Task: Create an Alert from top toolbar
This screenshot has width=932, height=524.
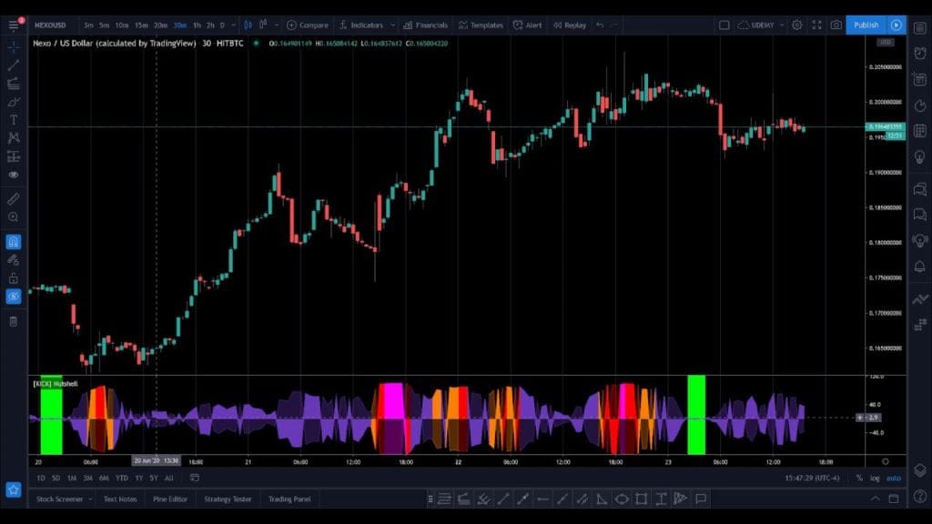Action: [x=527, y=25]
